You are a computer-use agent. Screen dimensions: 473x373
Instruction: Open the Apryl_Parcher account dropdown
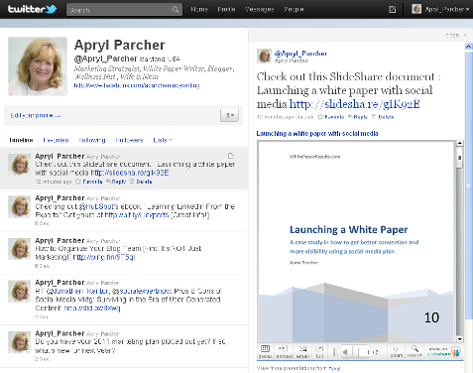click(447, 9)
